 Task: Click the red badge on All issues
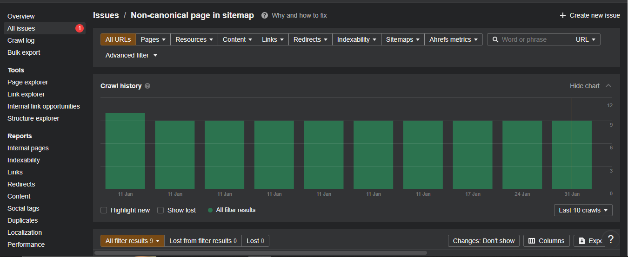pyautogui.click(x=79, y=28)
